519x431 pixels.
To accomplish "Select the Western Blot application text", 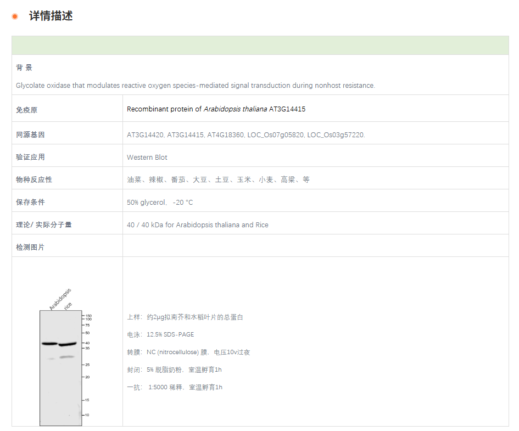I will tap(147, 157).
